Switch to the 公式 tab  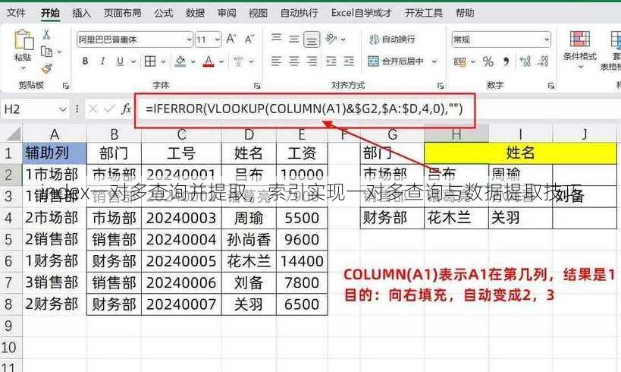click(164, 13)
